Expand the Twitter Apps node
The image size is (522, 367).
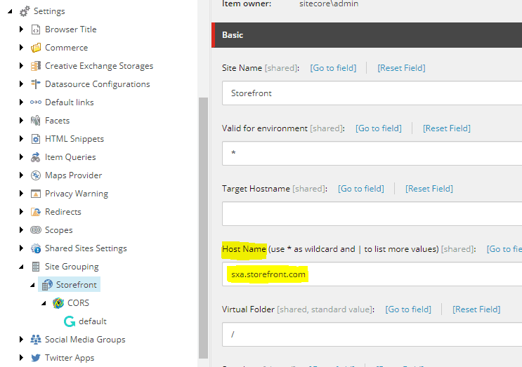point(21,358)
